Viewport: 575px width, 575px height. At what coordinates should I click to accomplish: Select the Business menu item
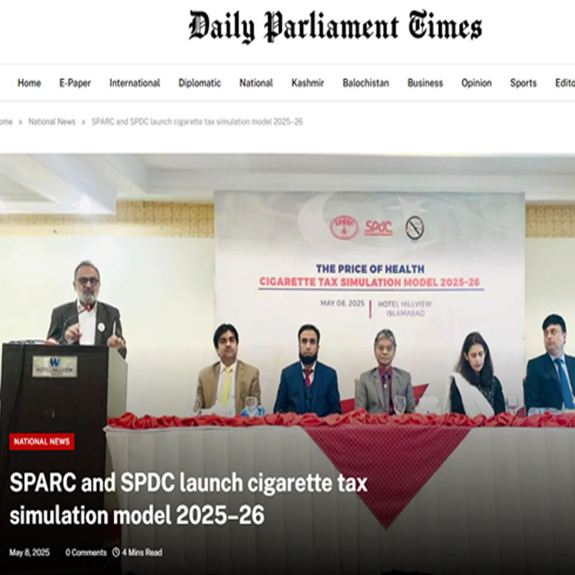425,83
